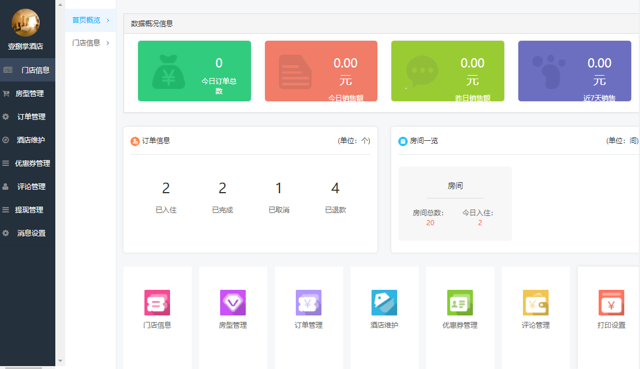Open 优惠券管理 in the dark sidebar
640x369 pixels.
(x=27, y=163)
